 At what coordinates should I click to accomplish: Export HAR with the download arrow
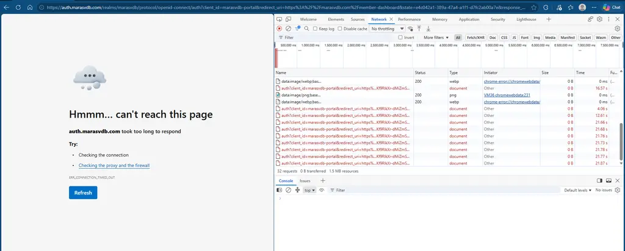tap(428, 29)
